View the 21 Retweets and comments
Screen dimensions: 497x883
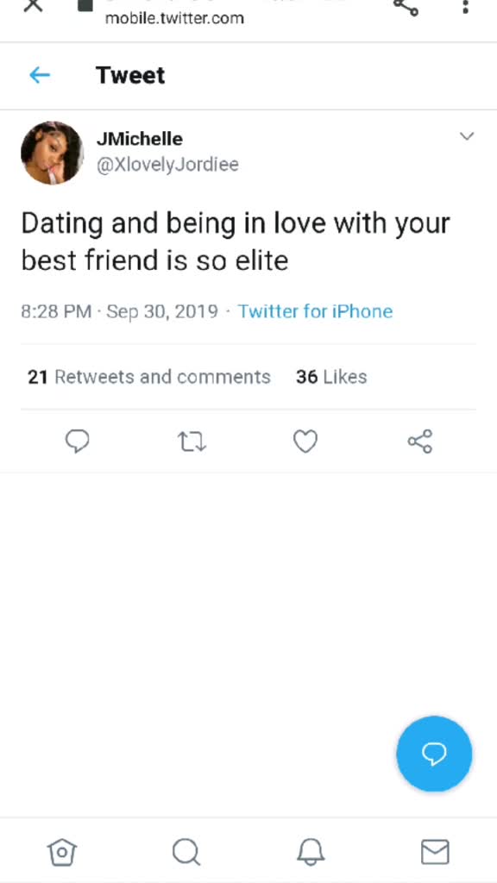(149, 377)
